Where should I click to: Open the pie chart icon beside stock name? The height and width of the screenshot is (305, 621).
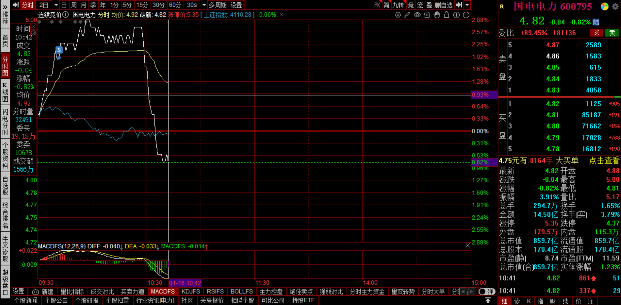605,6
